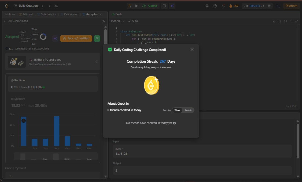This screenshot has width=302, height=182.
Task: Reset code with the undo arrow icon
Action: click(x=291, y=21)
